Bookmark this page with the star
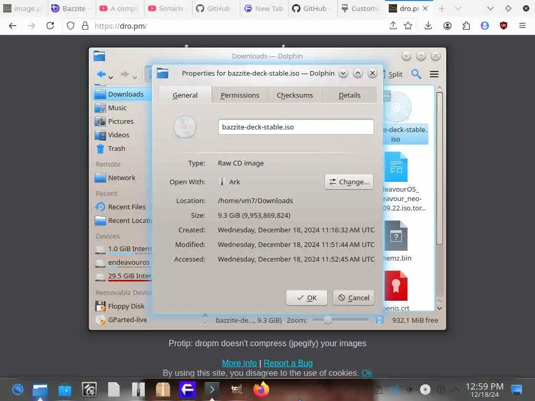Viewport: 535px width, 401px height. [408, 26]
